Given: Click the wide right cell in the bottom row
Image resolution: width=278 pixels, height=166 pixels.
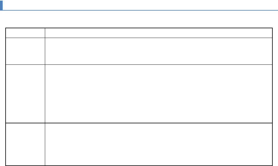Looking at the screenshot, I should [x=158, y=144].
